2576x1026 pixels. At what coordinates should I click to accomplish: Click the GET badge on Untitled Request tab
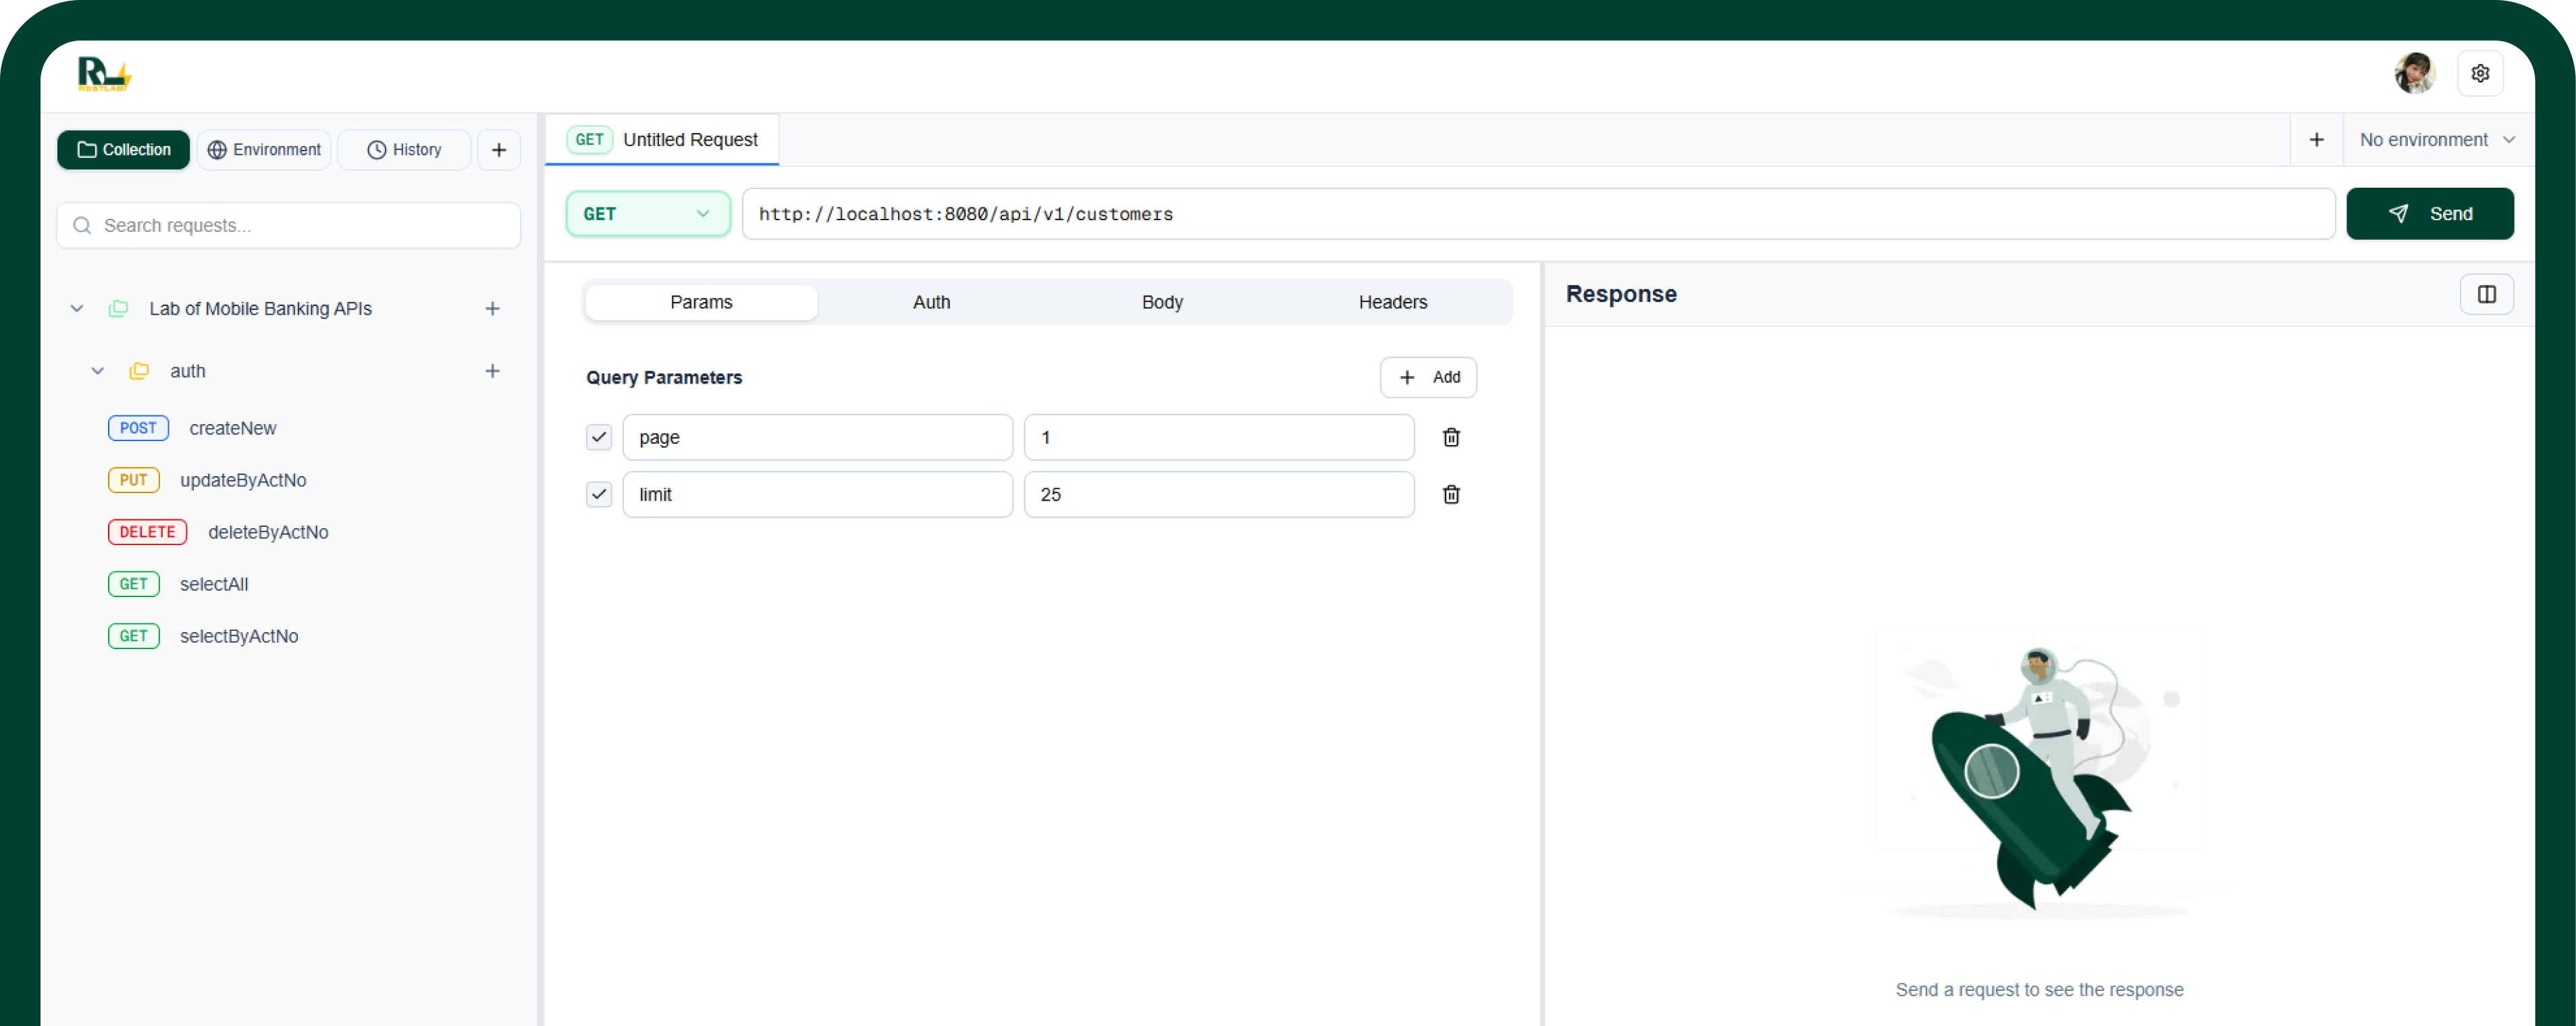coord(589,140)
